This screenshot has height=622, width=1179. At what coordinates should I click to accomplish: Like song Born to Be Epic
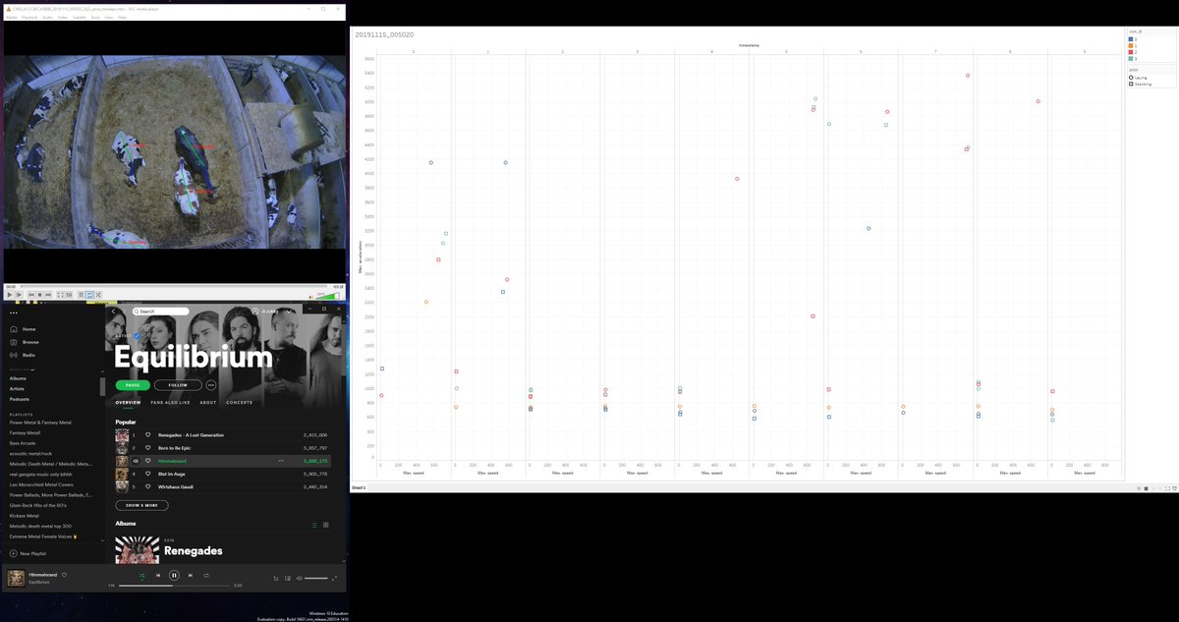(147, 447)
